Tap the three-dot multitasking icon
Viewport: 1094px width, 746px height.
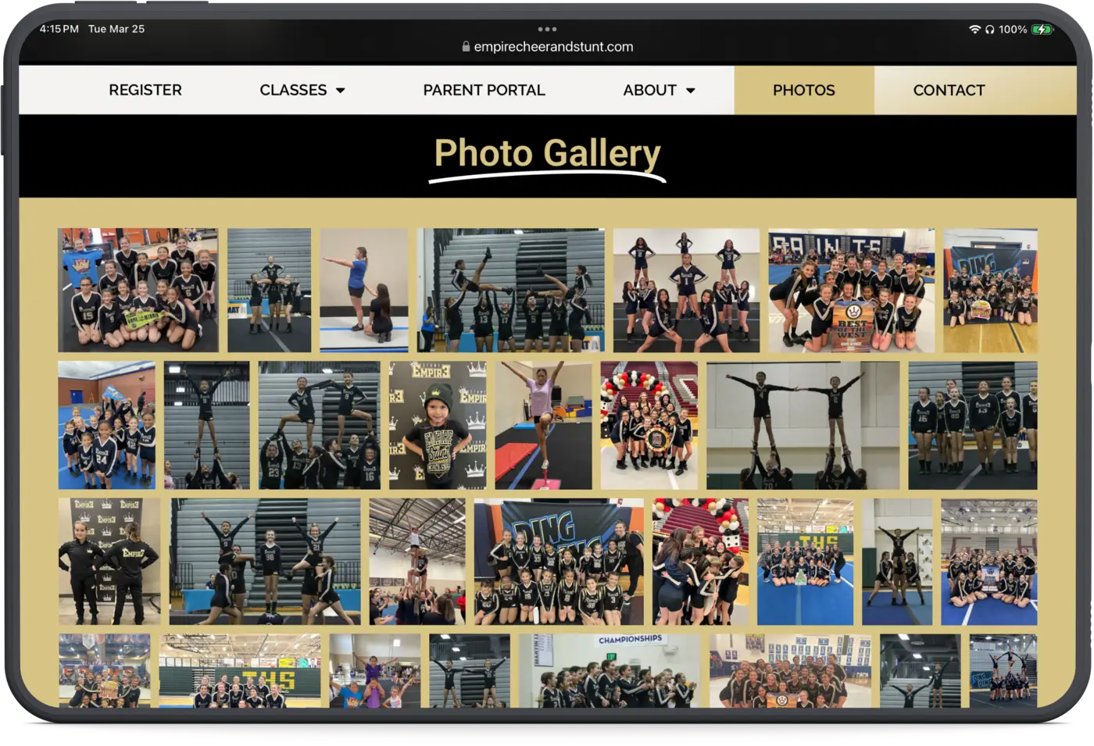[x=547, y=29]
